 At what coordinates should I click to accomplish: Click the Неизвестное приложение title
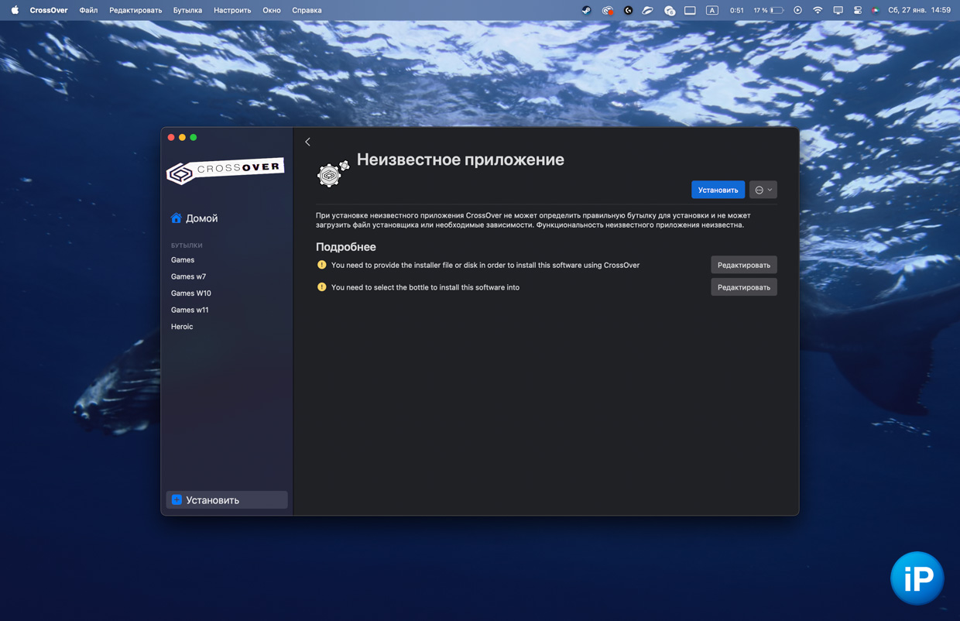[461, 160]
